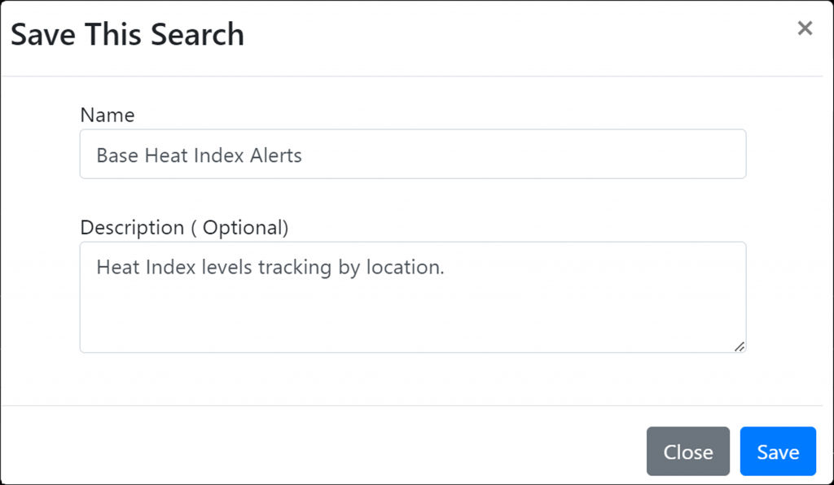Image resolution: width=834 pixels, height=485 pixels.
Task: Dismiss the modal using the close icon
Action: (805, 28)
